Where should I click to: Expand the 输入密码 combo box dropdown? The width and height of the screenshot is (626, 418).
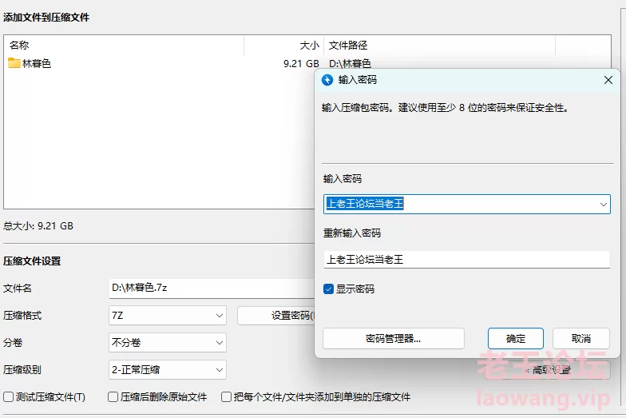(603, 205)
